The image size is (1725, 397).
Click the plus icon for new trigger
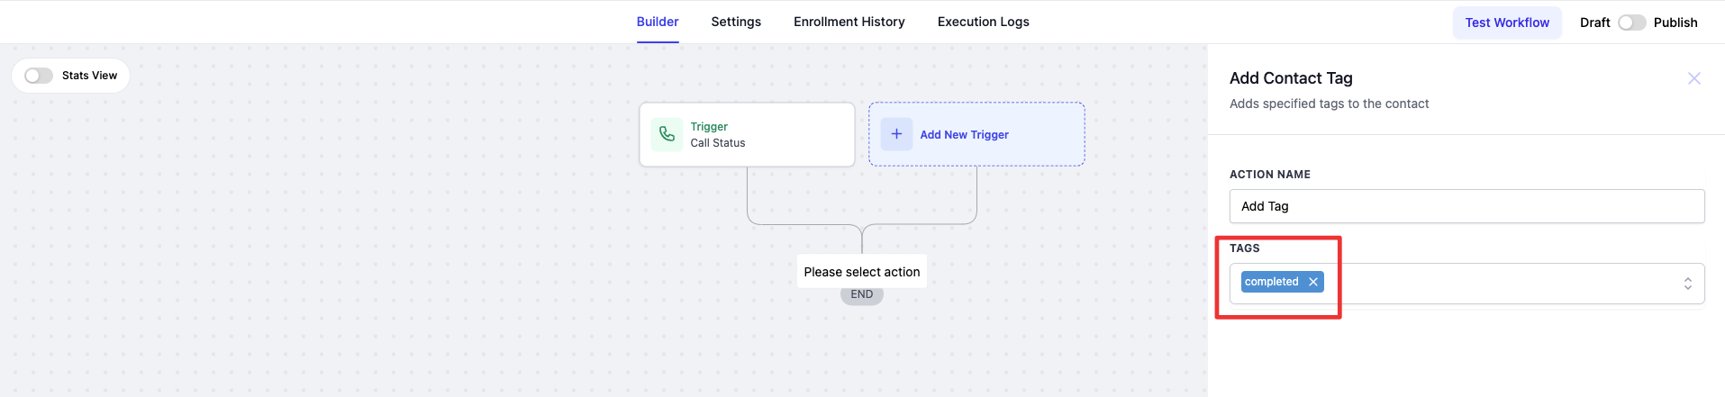coord(896,134)
